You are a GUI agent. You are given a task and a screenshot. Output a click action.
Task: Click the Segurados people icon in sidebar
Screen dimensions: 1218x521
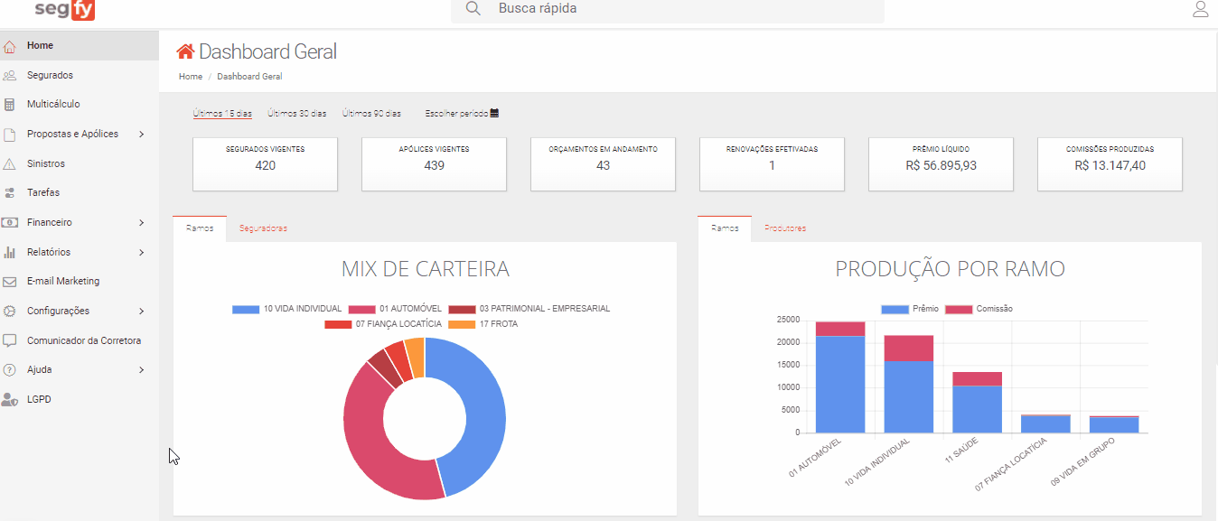tap(10, 76)
